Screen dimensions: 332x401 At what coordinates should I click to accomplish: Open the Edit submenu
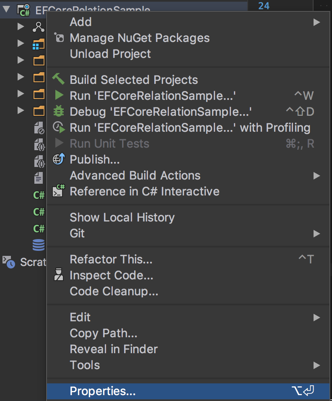188,318
